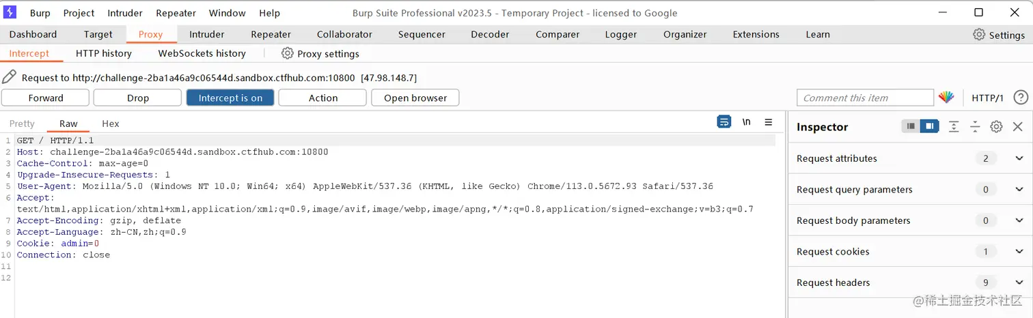Click the highlight color picker icon
Screen dimensions: 1033x318
(946, 98)
